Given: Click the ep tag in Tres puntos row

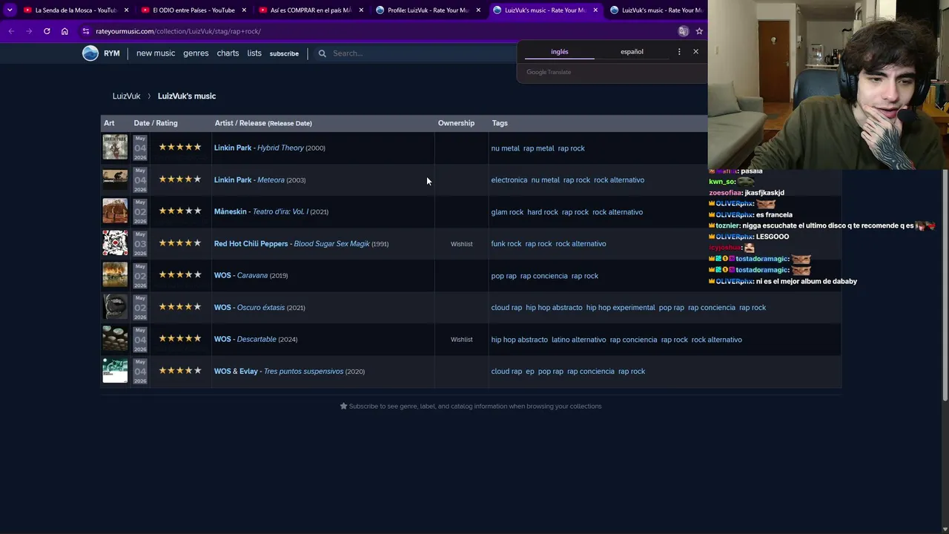Looking at the screenshot, I should click(x=530, y=372).
